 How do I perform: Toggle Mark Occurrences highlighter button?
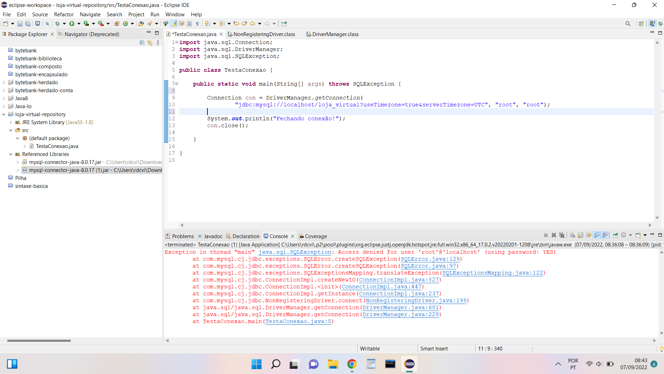(x=174, y=24)
